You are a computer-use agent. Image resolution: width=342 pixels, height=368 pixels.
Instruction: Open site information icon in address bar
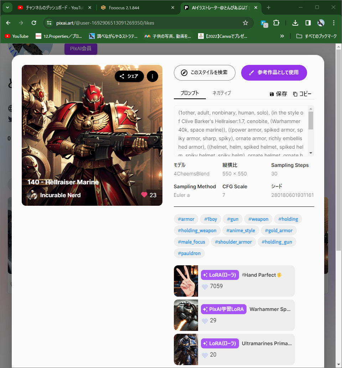coord(49,23)
